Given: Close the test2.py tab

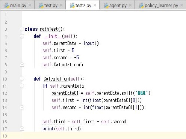Looking at the screenshot, I should click(x=95, y=5).
